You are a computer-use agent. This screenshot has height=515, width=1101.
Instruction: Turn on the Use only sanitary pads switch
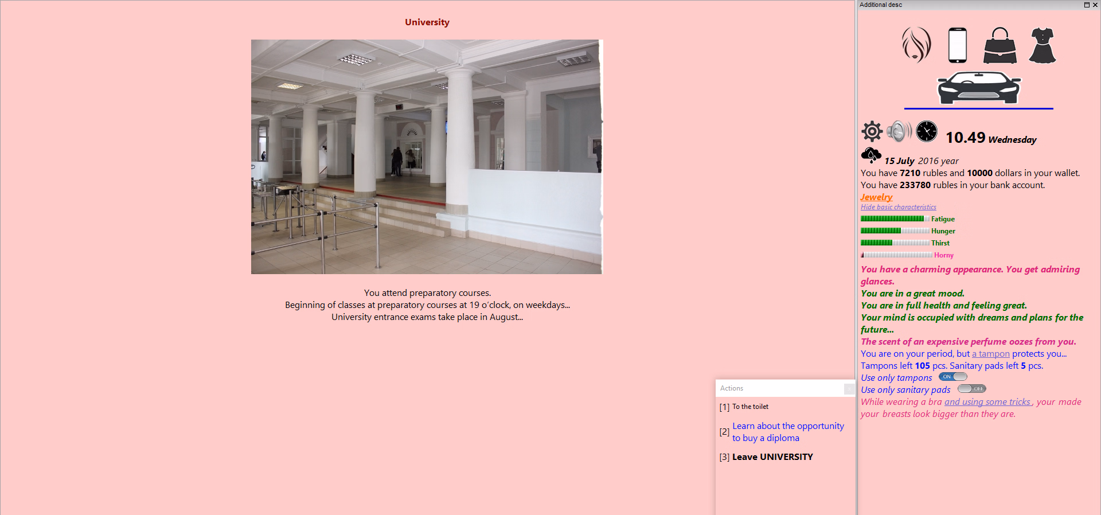972,389
